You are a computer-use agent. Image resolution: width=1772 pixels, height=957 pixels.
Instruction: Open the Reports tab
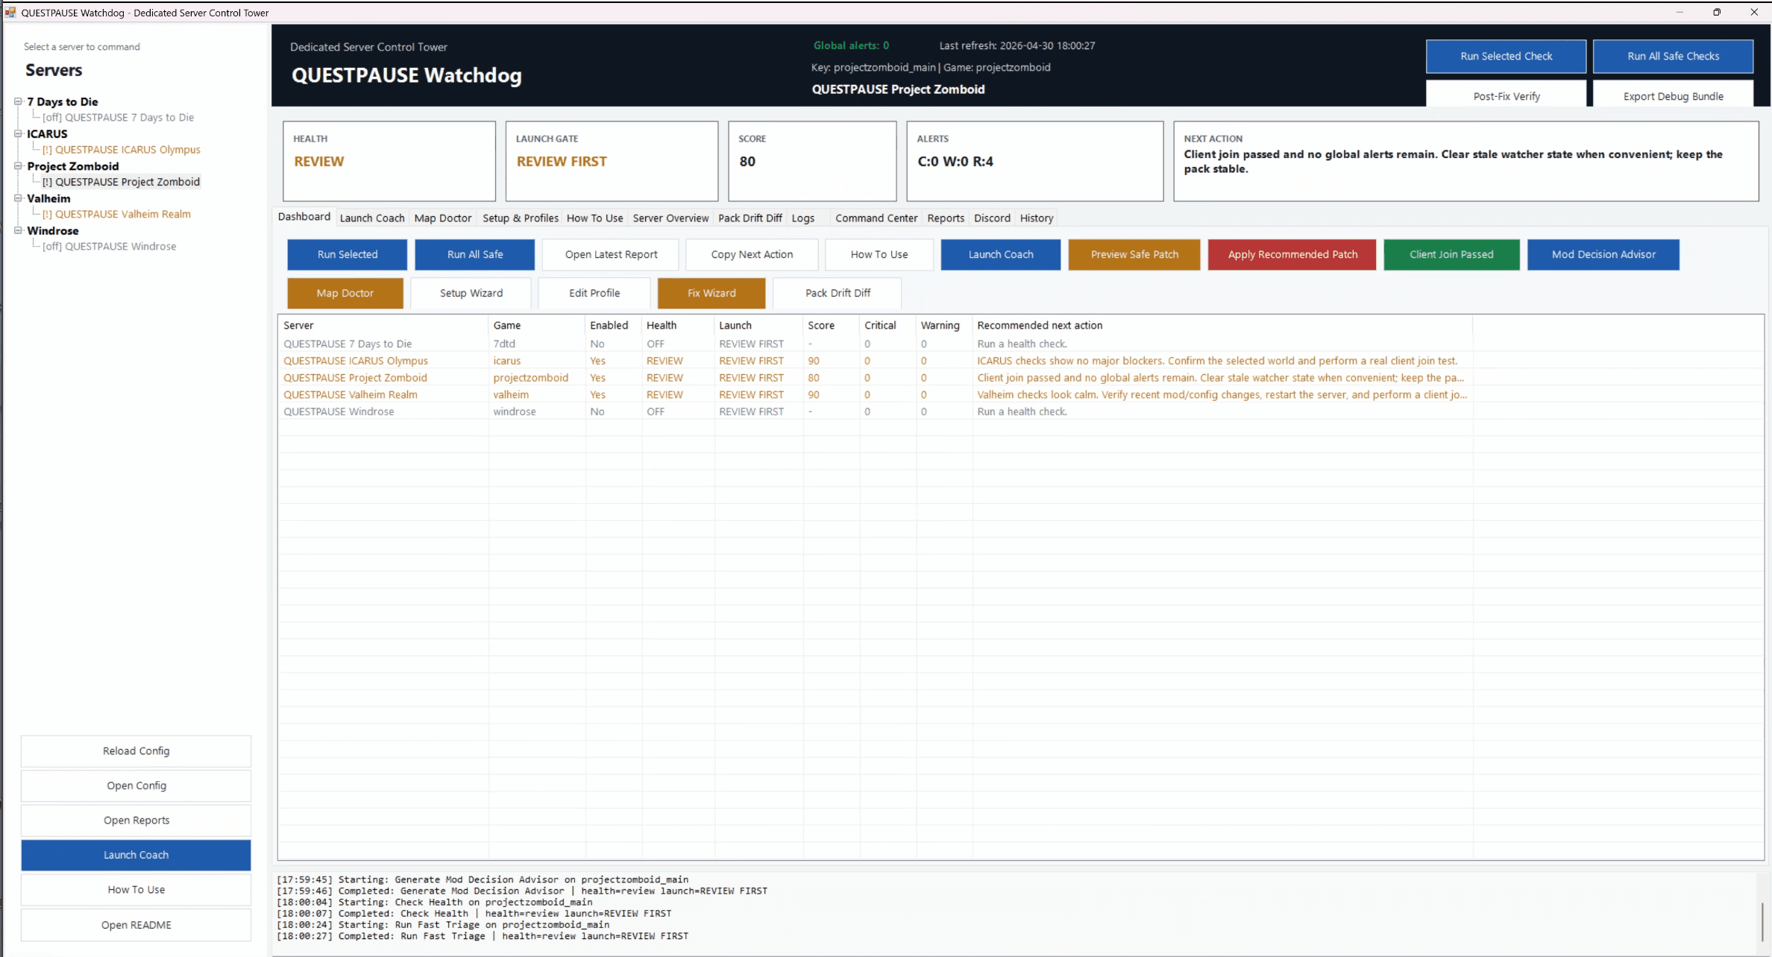pyautogui.click(x=946, y=218)
